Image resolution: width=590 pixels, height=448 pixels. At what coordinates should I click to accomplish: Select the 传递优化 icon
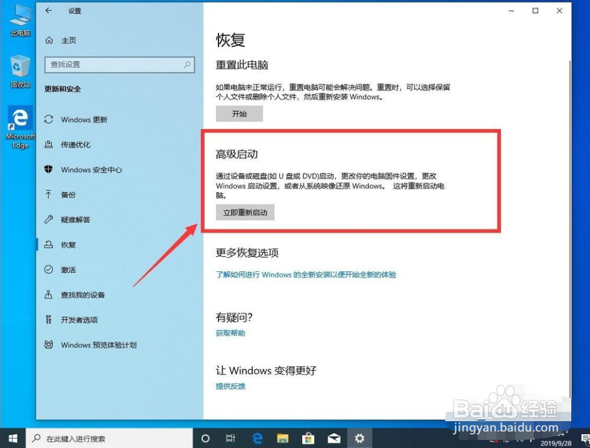click(49, 144)
